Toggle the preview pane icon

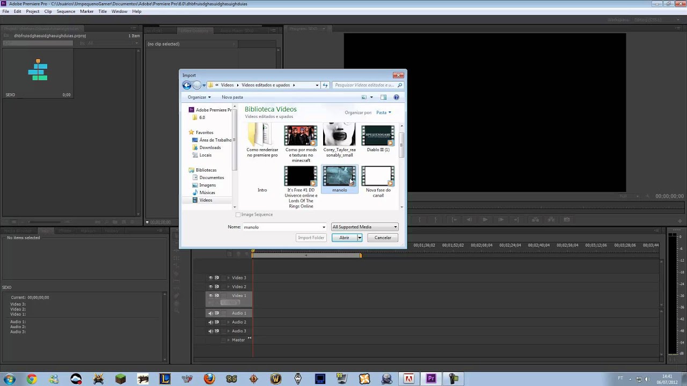point(383,97)
